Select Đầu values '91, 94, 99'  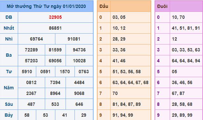(x=123, y=115)
